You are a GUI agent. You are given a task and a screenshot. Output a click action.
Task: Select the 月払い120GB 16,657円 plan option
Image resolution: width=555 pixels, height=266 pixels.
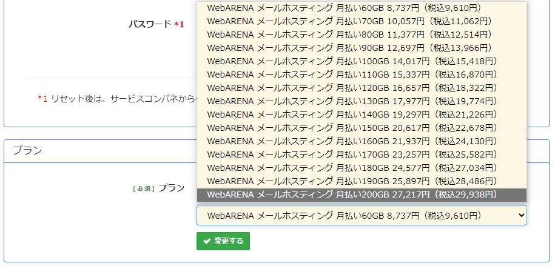coord(362,88)
